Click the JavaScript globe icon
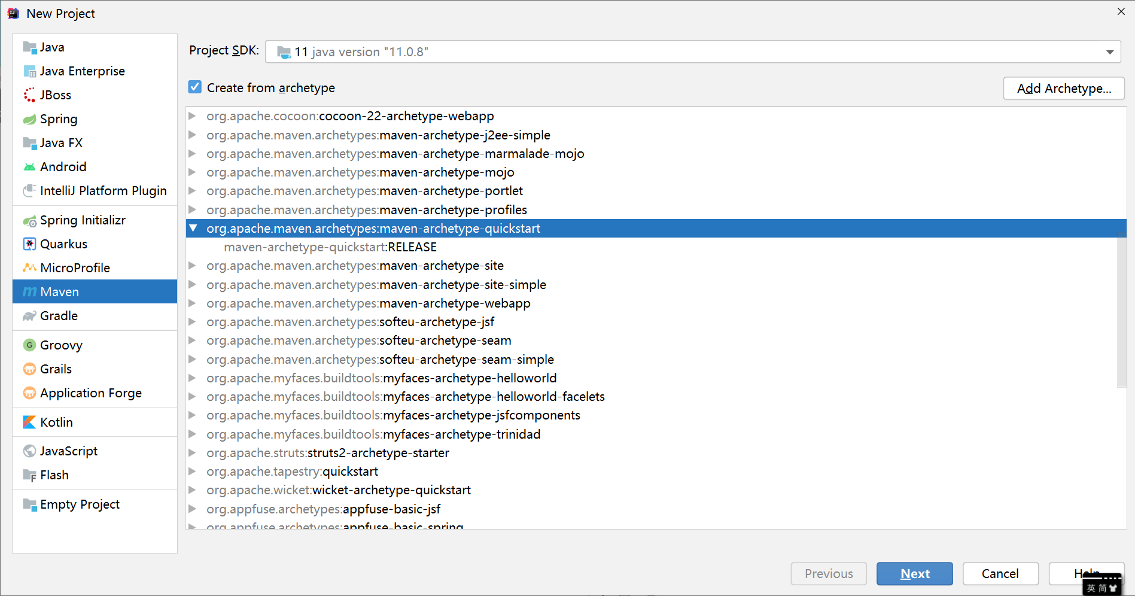 click(x=29, y=451)
